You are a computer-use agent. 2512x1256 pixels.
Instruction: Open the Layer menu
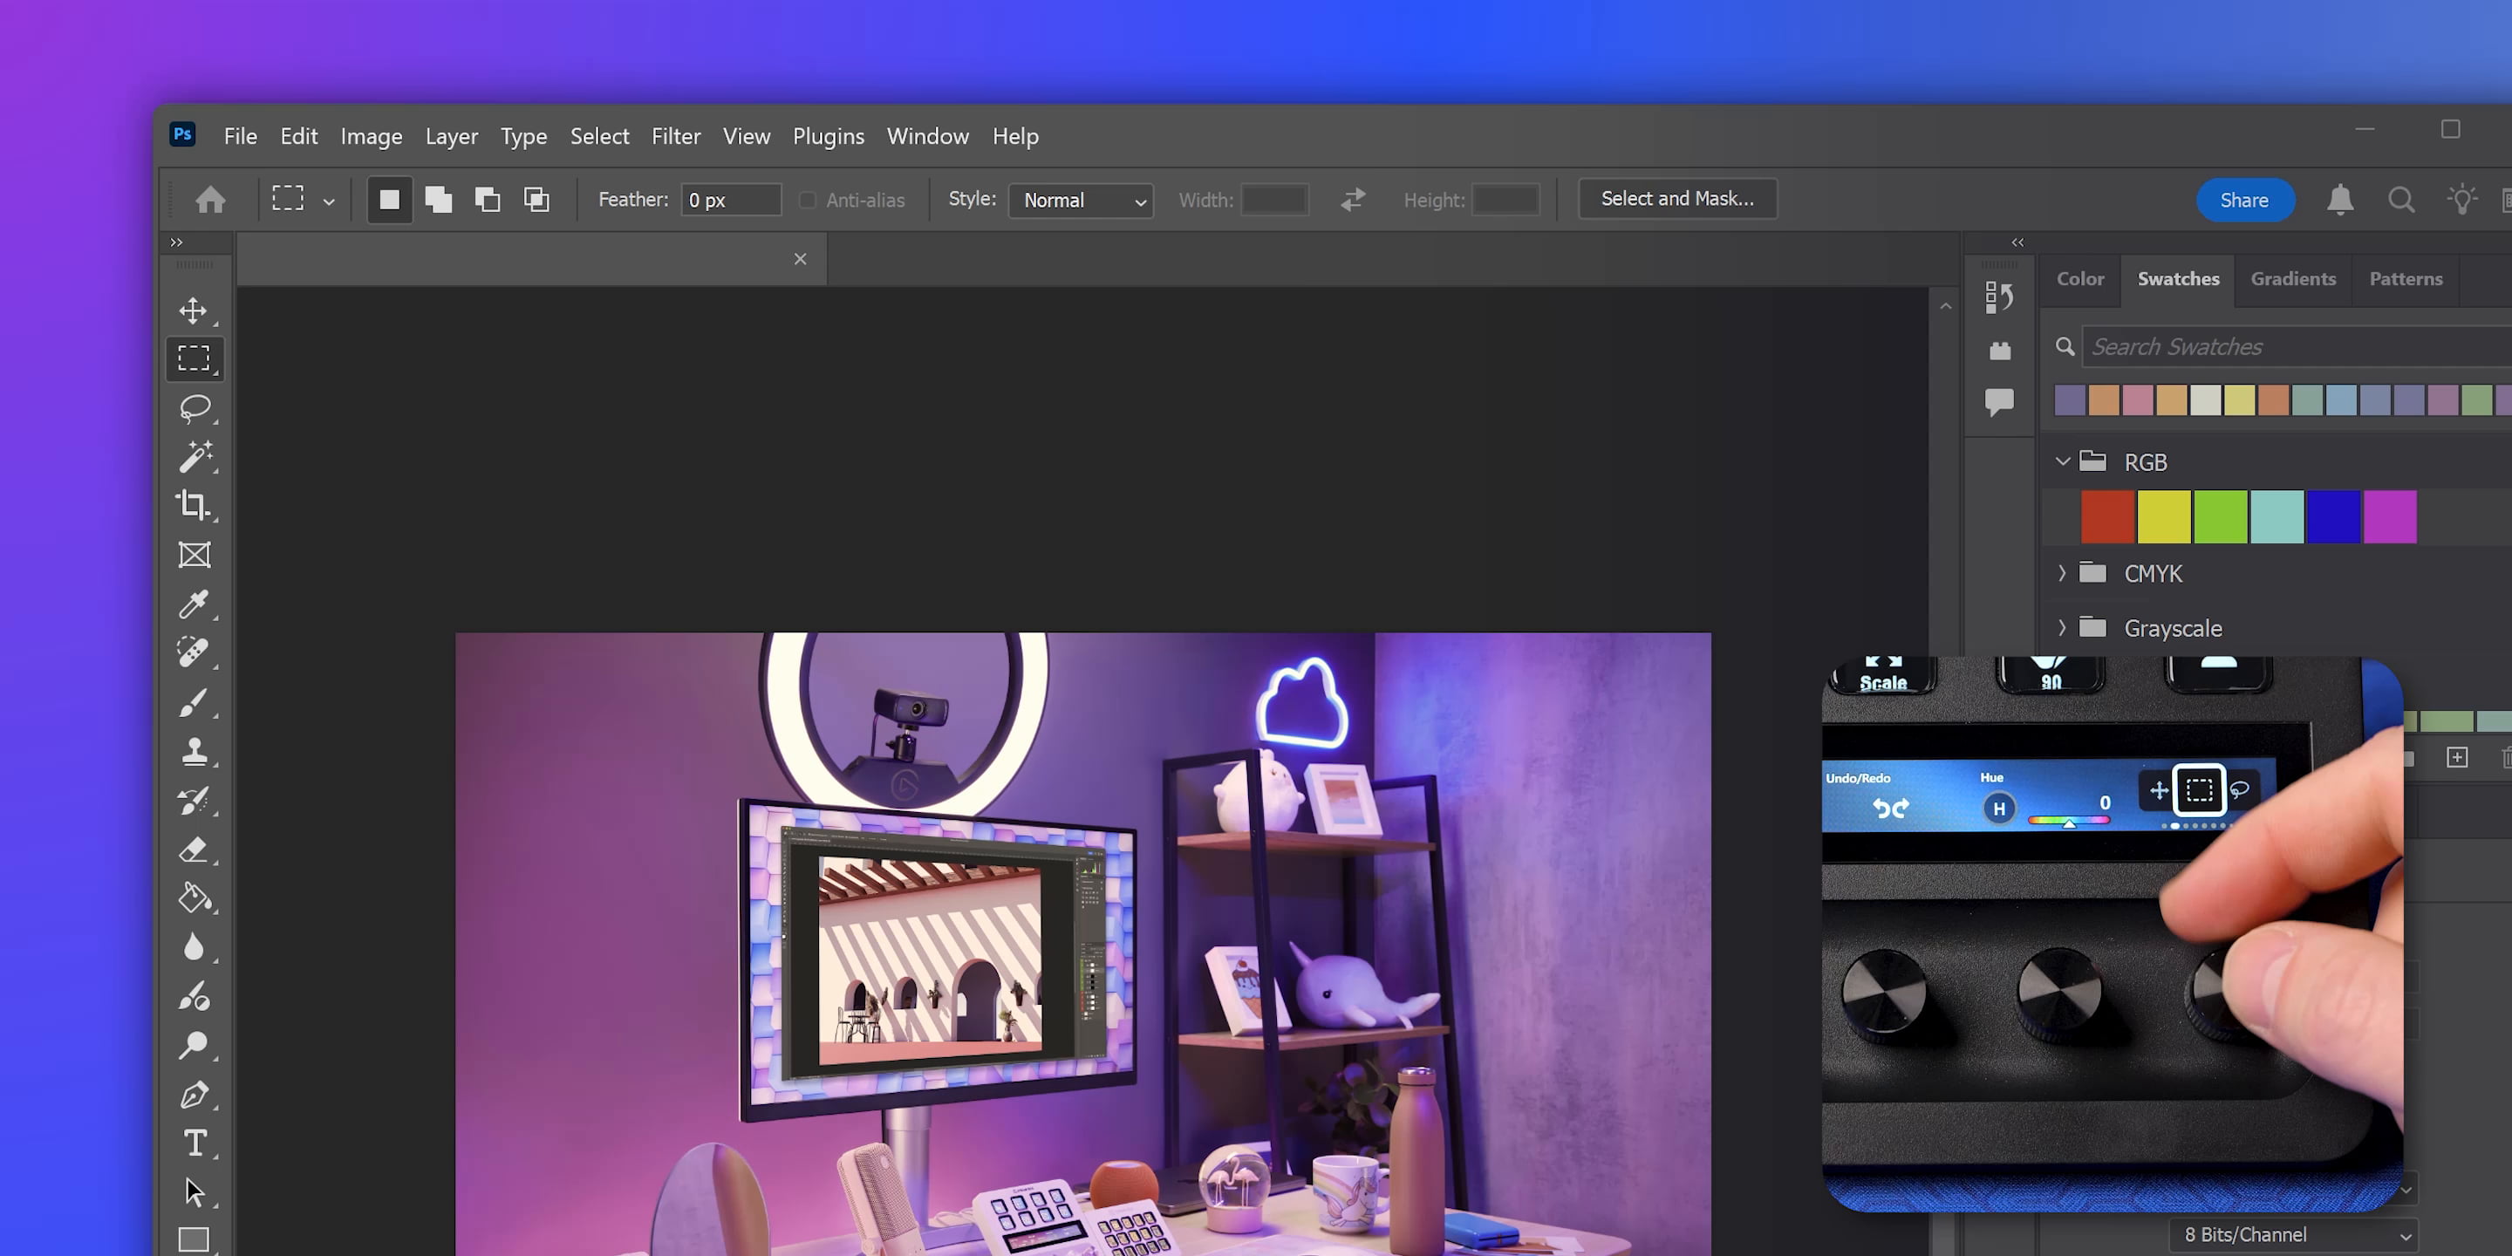pyautogui.click(x=452, y=137)
